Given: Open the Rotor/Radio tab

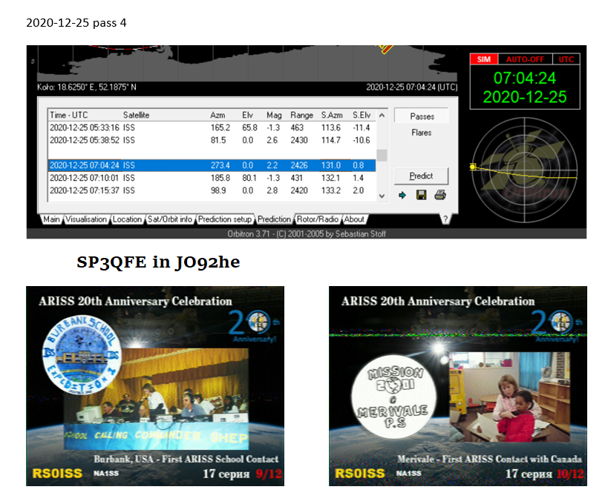Looking at the screenshot, I should pos(318,219).
